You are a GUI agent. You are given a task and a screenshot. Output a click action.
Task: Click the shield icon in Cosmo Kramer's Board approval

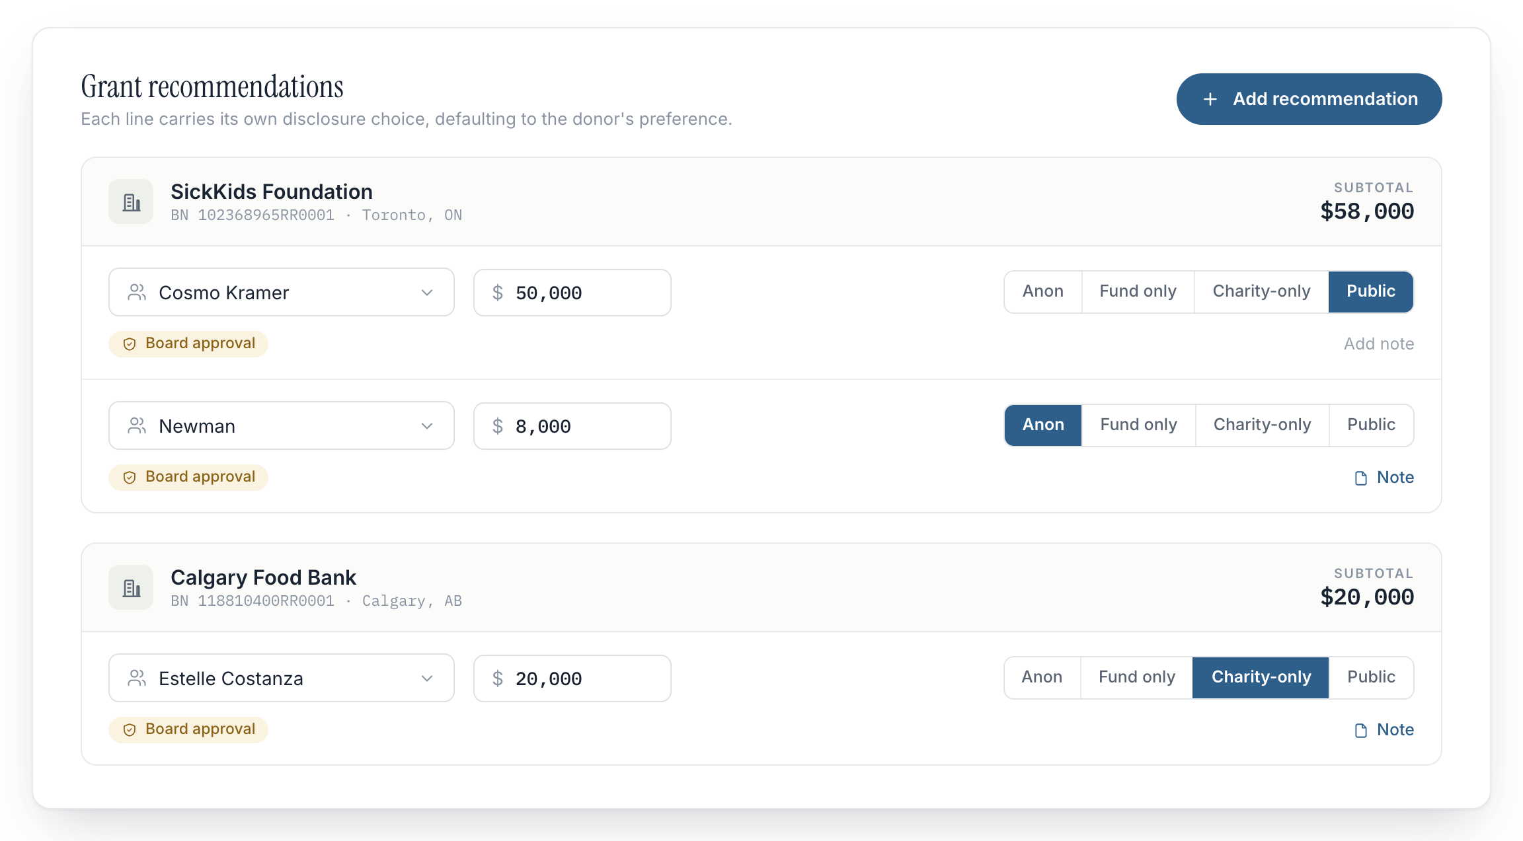(x=130, y=344)
